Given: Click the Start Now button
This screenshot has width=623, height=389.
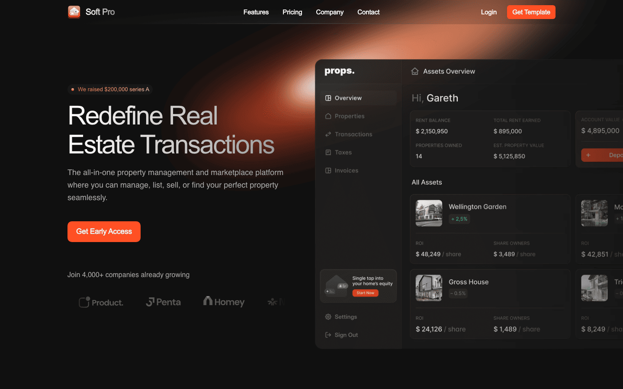Looking at the screenshot, I should coord(366,293).
